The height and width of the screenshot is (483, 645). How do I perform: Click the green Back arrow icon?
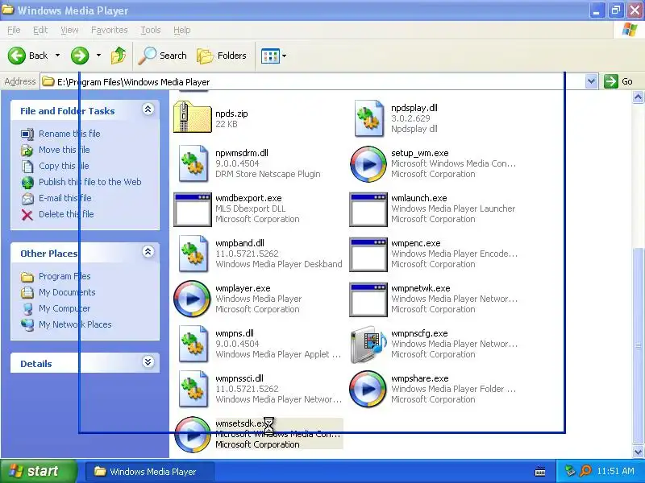point(17,56)
